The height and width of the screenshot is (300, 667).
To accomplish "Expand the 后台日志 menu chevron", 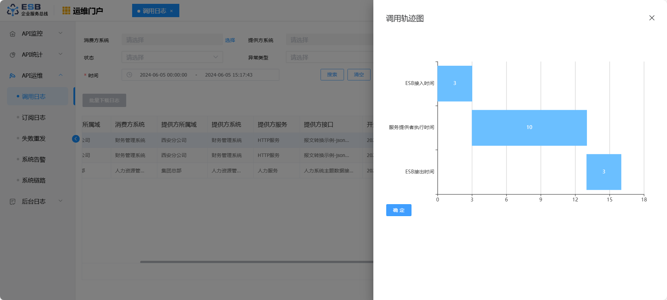I will [x=60, y=201].
